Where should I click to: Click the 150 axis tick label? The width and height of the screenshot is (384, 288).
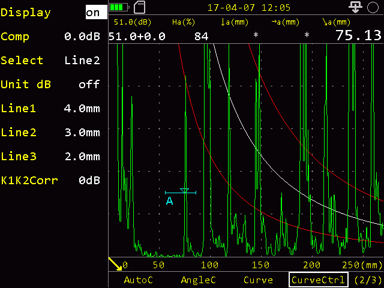(260, 265)
